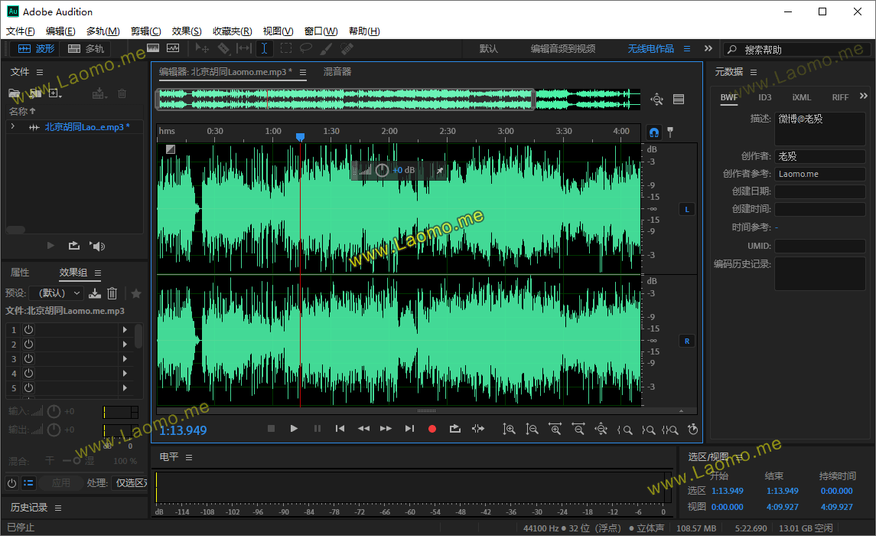Select the Time Selection tool
This screenshot has width=876, height=536.
[x=264, y=49]
